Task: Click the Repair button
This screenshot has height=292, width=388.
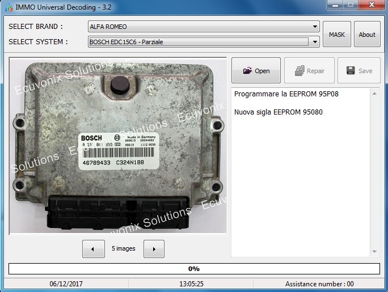Action: point(309,70)
